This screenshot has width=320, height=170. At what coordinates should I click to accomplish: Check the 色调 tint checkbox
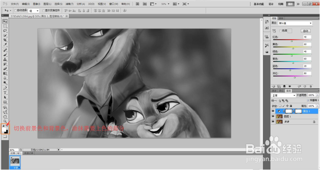click(280, 31)
